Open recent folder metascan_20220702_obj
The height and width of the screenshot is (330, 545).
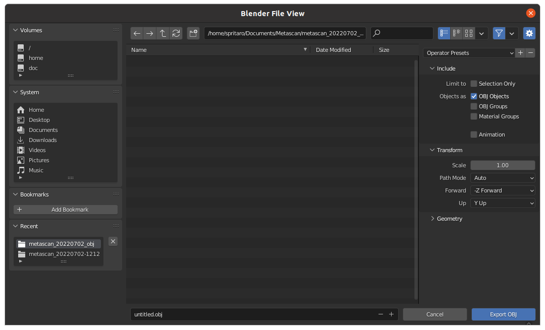pyautogui.click(x=59, y=244)
